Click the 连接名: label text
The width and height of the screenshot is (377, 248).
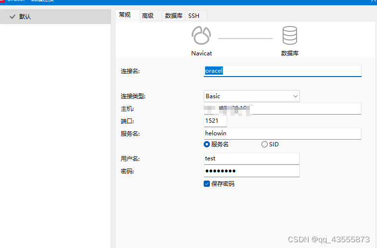[130, 71]
